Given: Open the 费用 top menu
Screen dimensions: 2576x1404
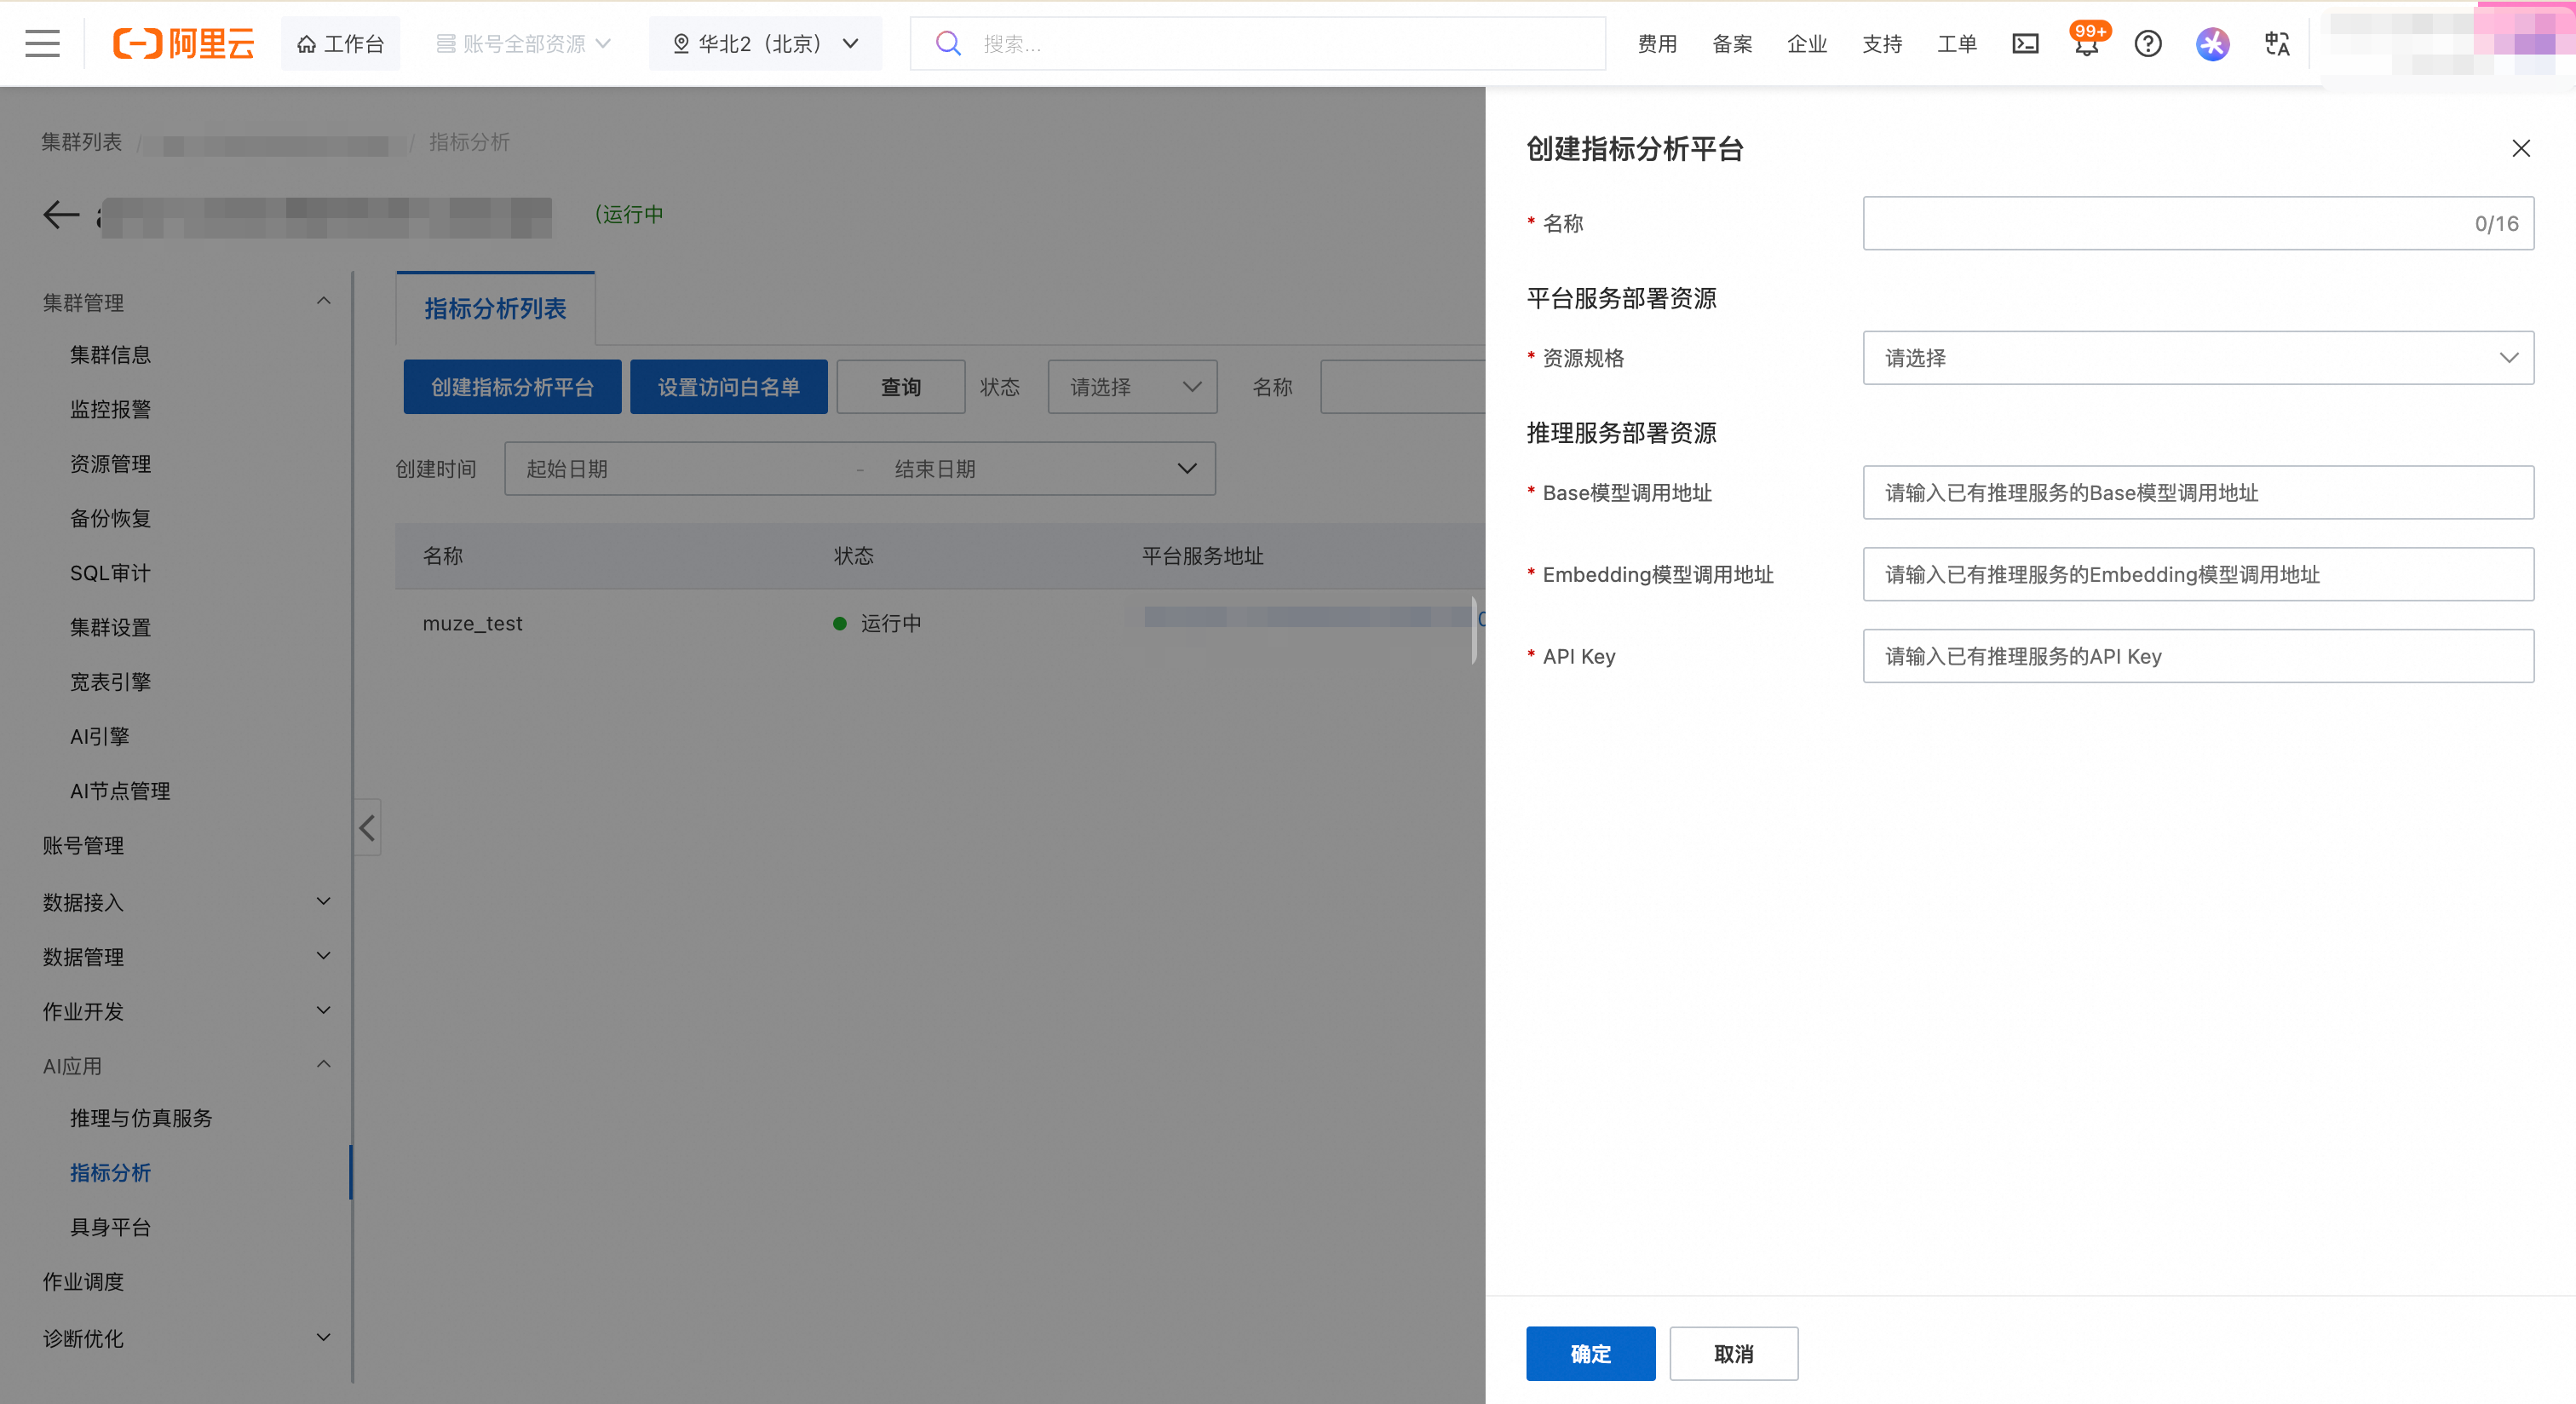Looking at the screenshot, I should [x=1656, y=43].
